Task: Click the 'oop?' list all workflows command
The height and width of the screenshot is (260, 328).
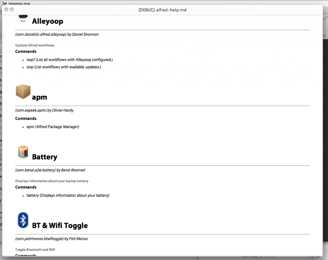Action: pos(70,60)
